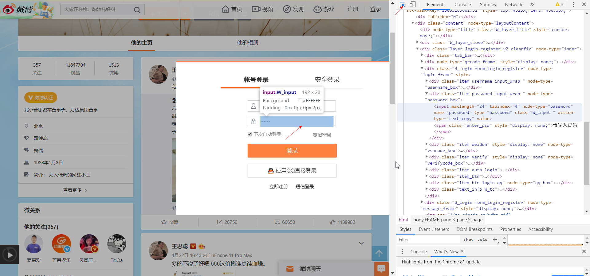Open the drawer three-dot menu

pos(402,251)
